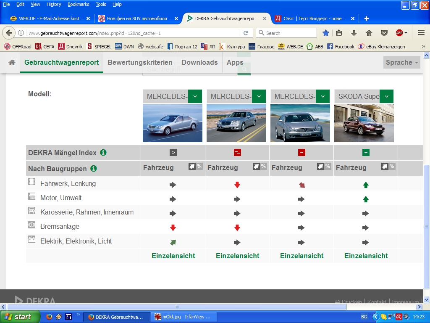Screen dimensions: 430x323
Task: Toggle percent view in the first Fahrzeug column
Action: (x=199, y=167)
